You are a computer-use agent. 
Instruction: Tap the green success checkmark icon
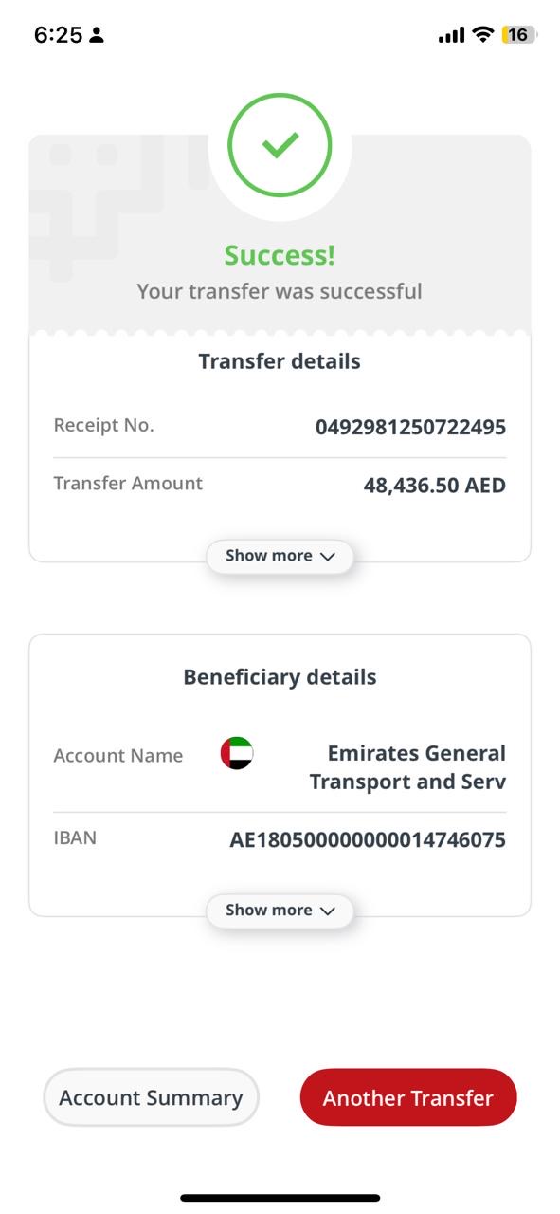tap(280, 145)
